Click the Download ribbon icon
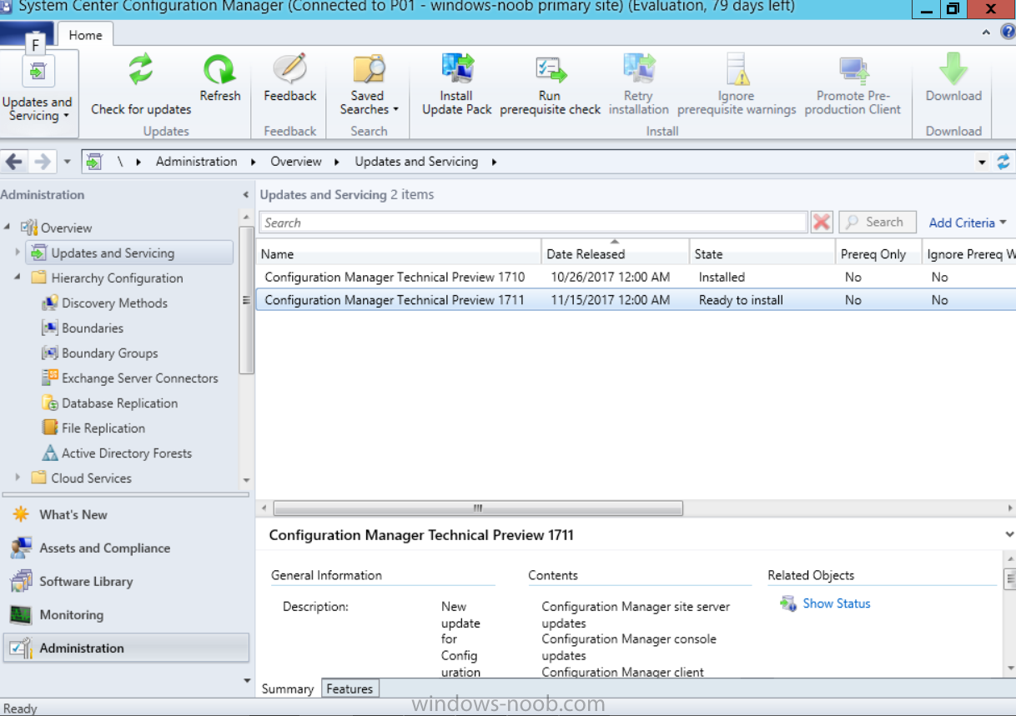 (x=953, y=70)
